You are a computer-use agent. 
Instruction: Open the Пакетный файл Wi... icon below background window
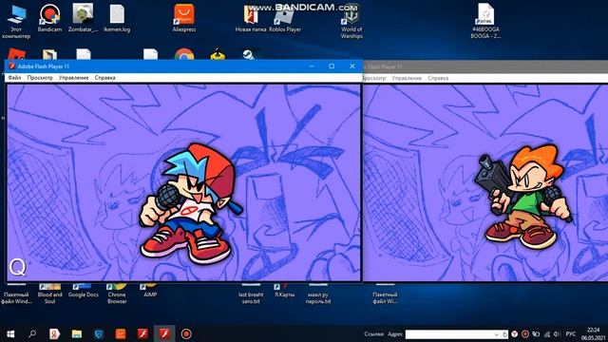385,294
